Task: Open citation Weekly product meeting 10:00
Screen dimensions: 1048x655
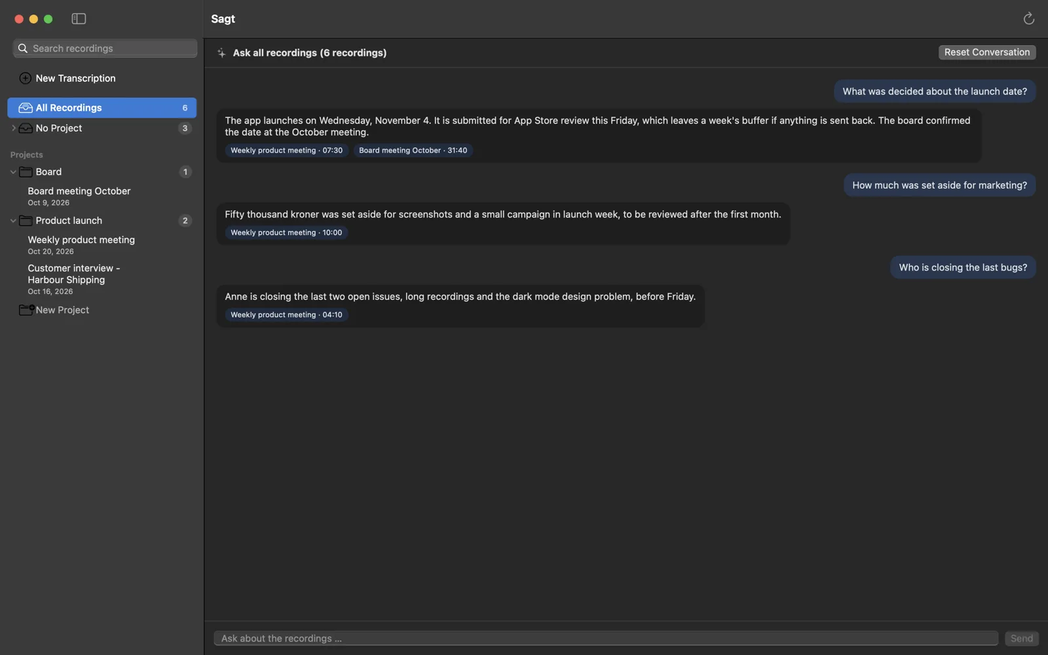Action: pos(286,233)
